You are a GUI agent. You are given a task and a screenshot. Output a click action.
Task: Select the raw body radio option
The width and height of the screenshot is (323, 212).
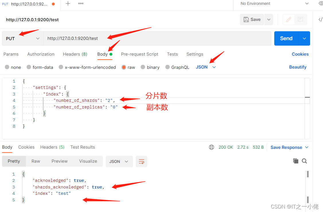(124, 67)
